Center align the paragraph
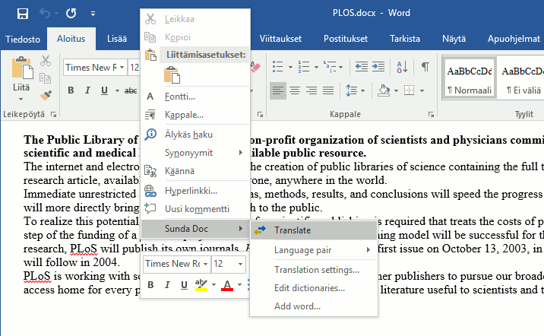The image size is (544, 336). click(x=295, y=90)
